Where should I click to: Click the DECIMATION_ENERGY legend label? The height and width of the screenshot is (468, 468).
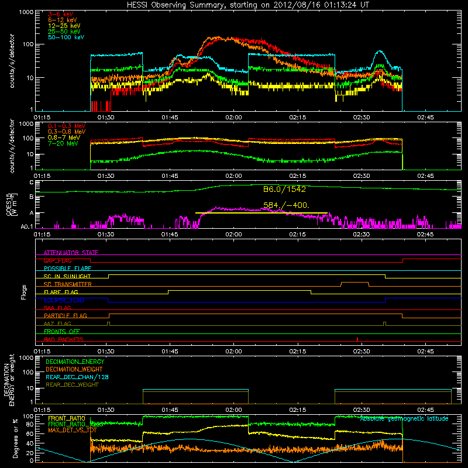coord(75,362)
